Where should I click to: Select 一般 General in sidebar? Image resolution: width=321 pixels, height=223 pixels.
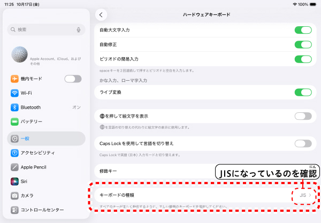(x=45, y=139)
